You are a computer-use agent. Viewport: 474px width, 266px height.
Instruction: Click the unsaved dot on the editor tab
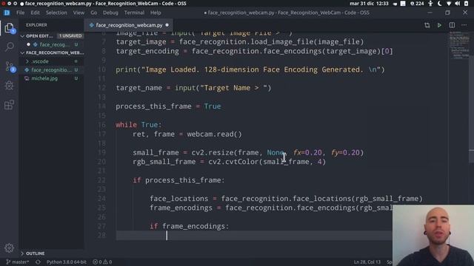point(167,25)
